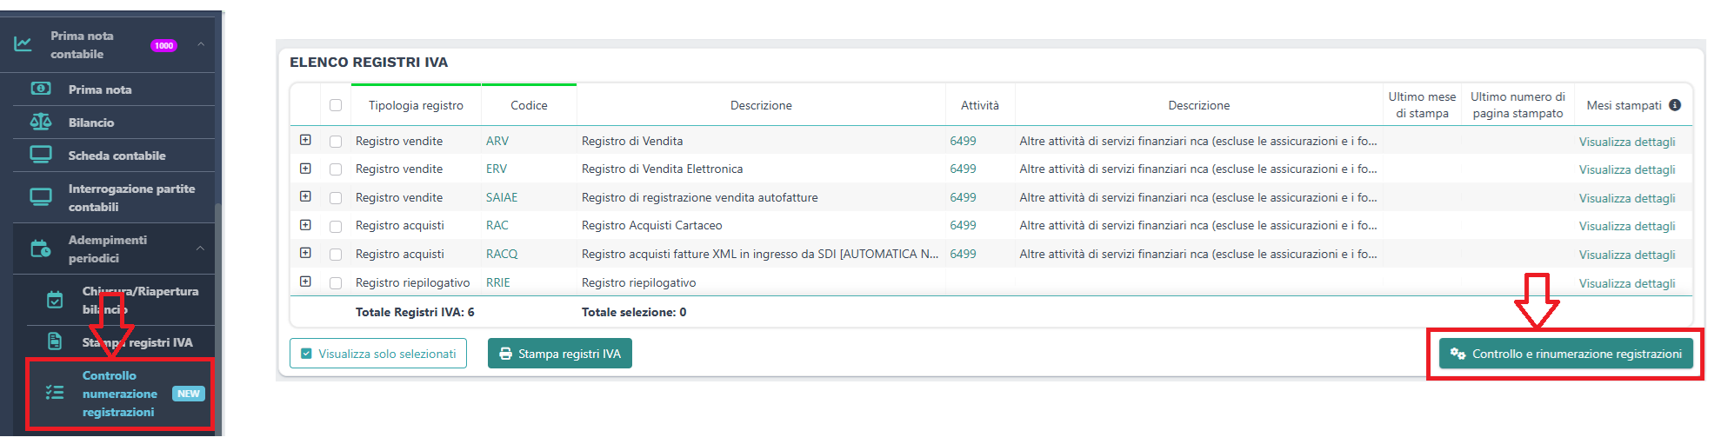Check the SAIAE row checkbox

(x=336, y=198)
